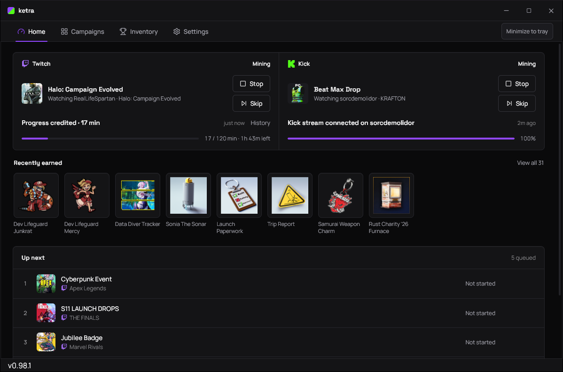Image resolution: width=563 pixels, height=372 pixels.
Task: Click the ketra app logo icon
Action: click(11, 10)
